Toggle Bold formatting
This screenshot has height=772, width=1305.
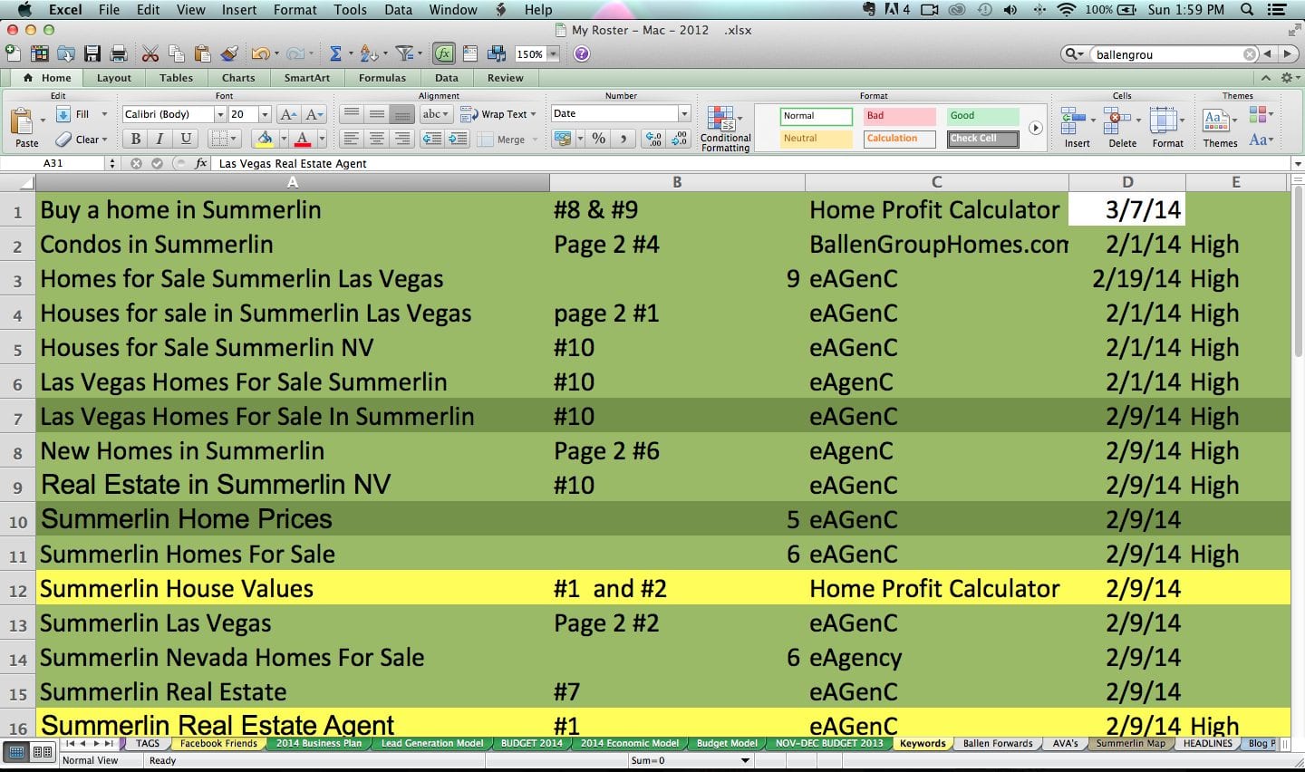(135, 139)
